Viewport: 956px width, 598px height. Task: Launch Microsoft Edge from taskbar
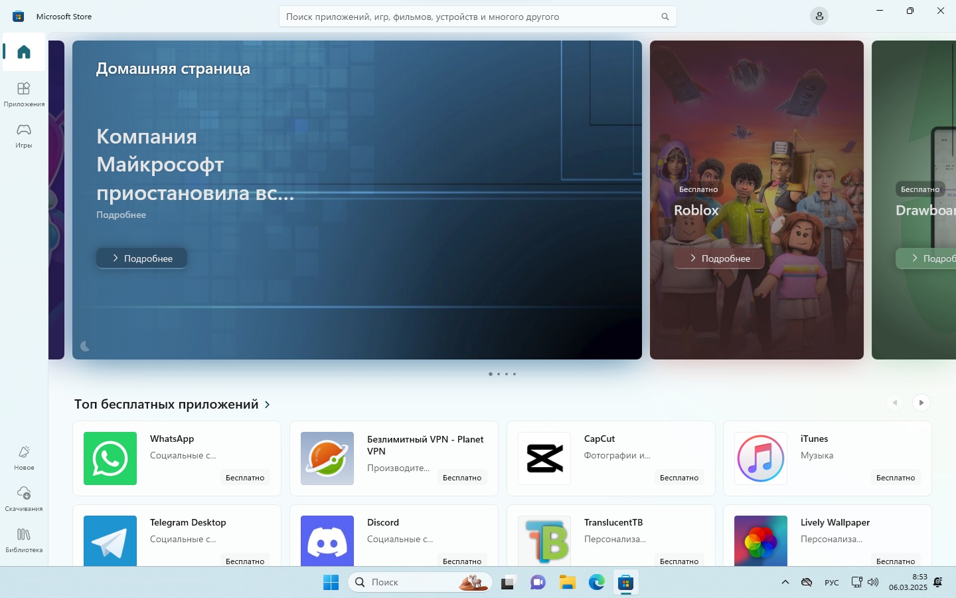[596, 583]
